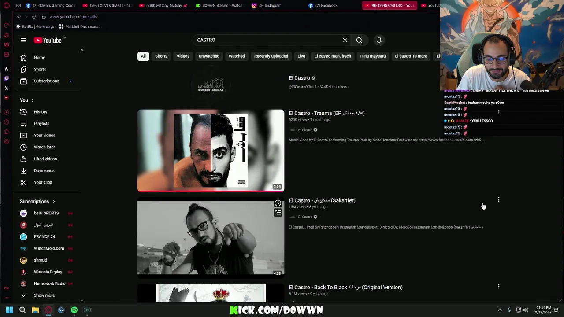Show hidden icons in system tray
Viewport: 564px width, 317px height.
click(500, 310)
